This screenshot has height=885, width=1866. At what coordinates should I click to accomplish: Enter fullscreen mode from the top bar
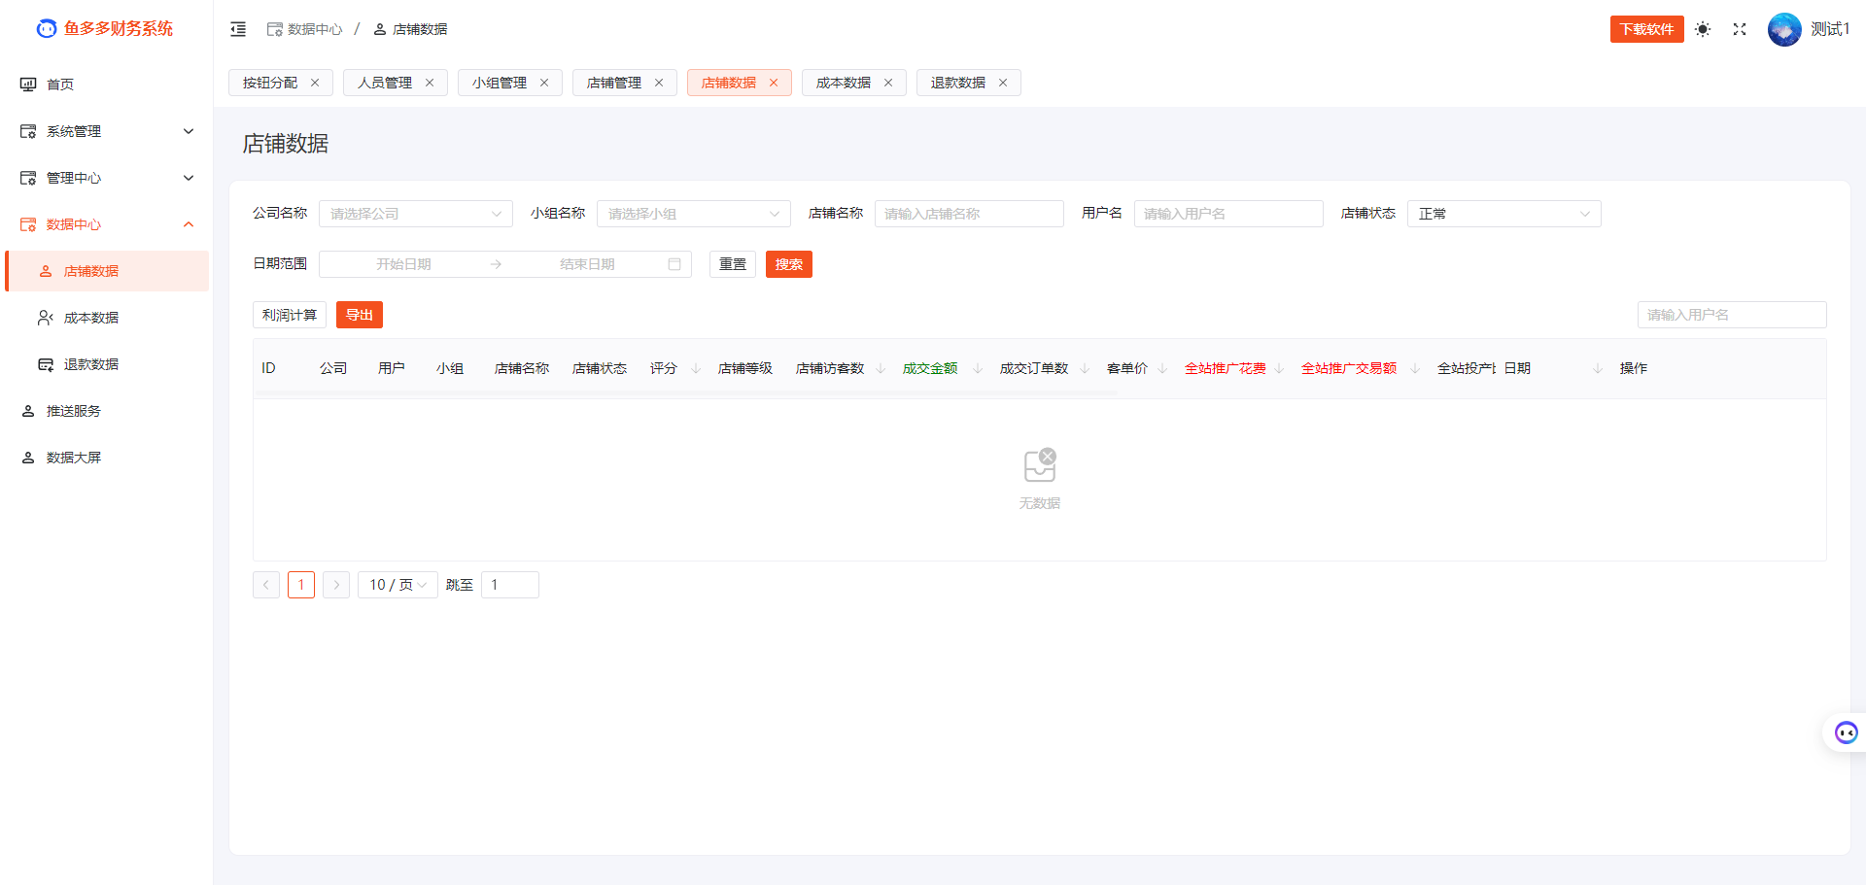pyautogui.click(x=1740, y=29)
